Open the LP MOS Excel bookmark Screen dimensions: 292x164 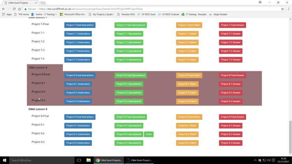tap(146, 14)
